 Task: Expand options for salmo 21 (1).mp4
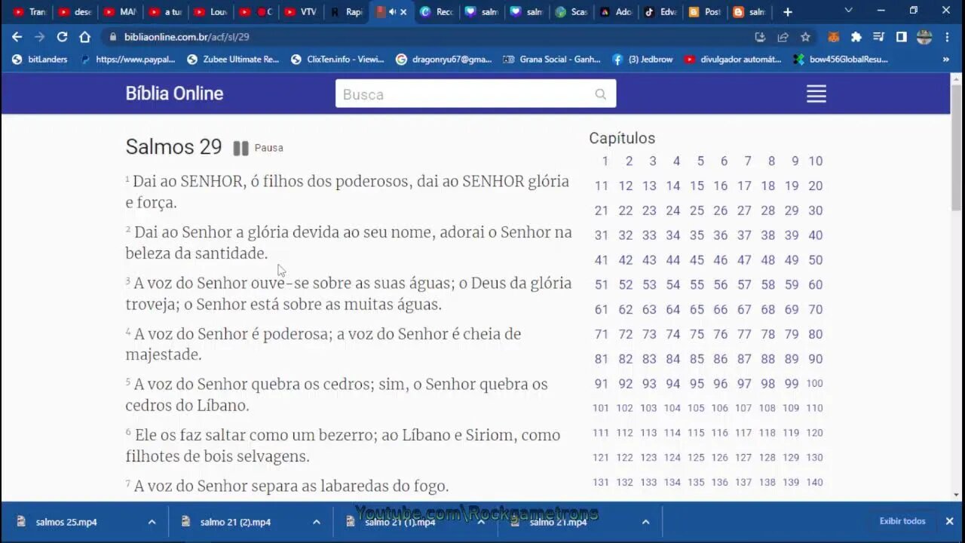pos(481,522)
